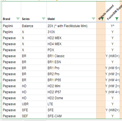
Task: Select the Model header cell
Action: [72, 12]
